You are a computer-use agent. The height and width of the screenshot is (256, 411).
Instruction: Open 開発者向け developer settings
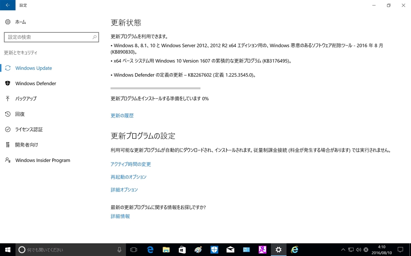26,145
